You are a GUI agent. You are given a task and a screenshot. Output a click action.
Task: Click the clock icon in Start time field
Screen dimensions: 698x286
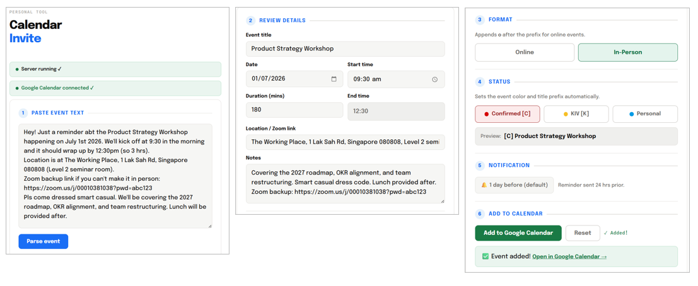435,79
